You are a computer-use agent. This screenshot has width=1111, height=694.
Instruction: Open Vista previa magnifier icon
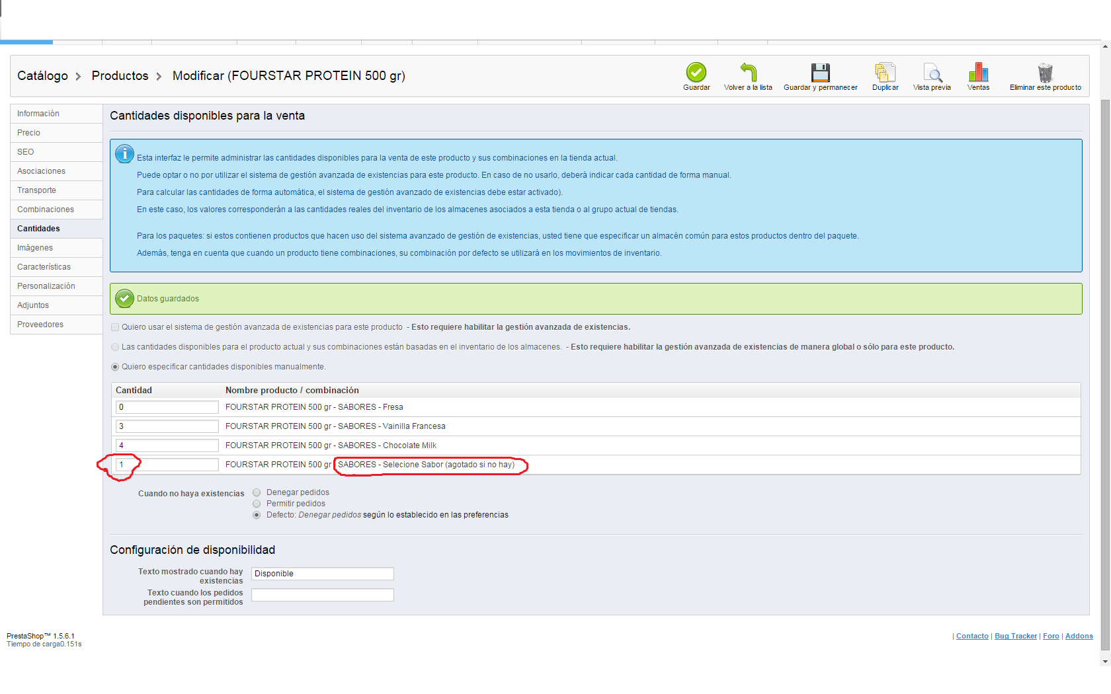[x=932, y=72]
